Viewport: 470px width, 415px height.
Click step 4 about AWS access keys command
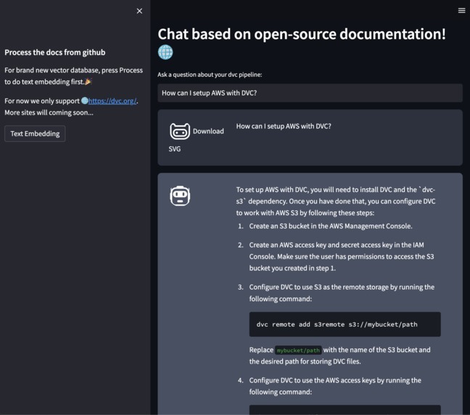pos(335,386)
